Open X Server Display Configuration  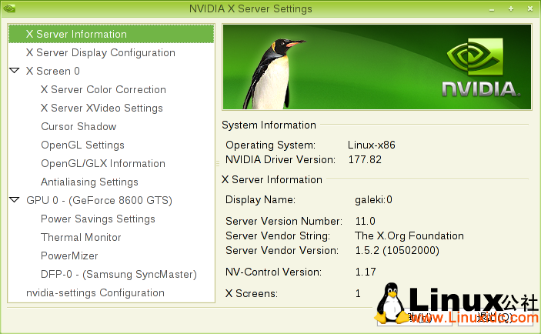tap(100, 52)
